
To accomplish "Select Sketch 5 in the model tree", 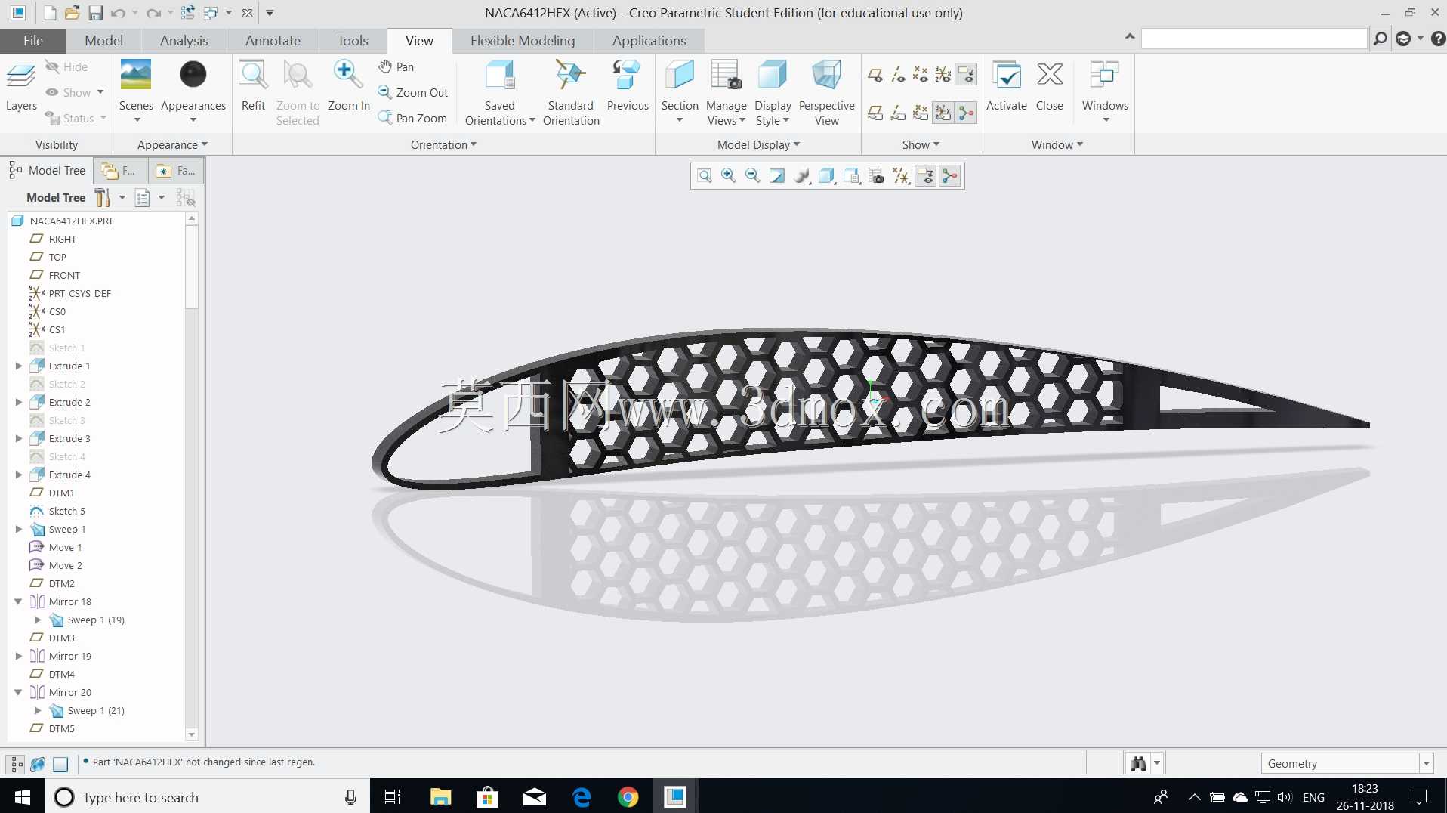I will coord(66,511).
